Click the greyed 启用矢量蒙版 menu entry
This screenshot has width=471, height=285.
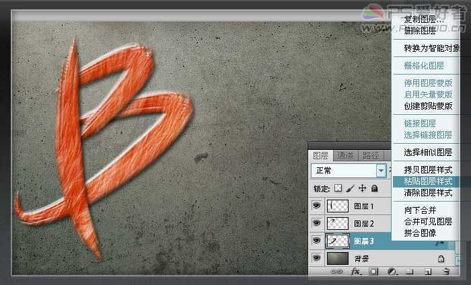click(428, 94)
